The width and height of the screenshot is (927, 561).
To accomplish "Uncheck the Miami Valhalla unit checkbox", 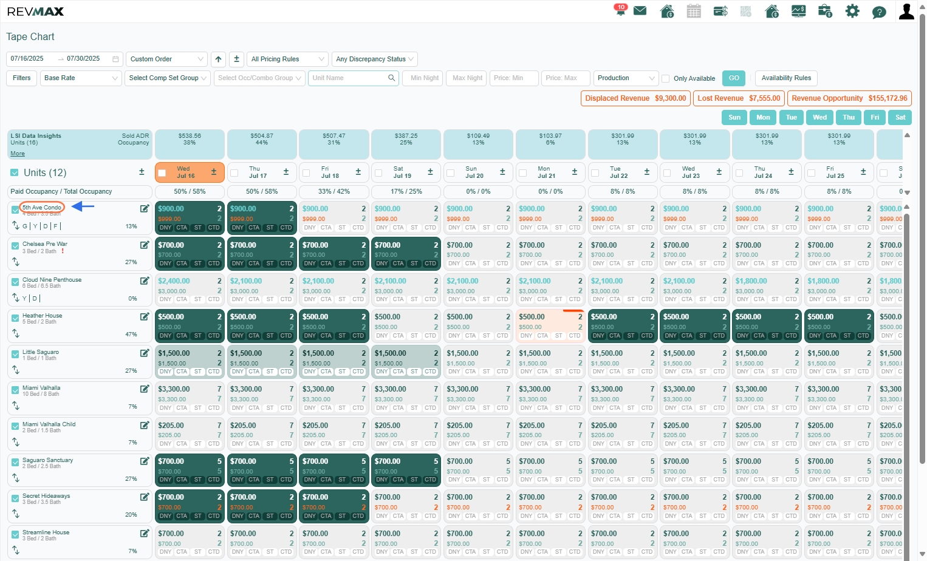I will 15,390.
